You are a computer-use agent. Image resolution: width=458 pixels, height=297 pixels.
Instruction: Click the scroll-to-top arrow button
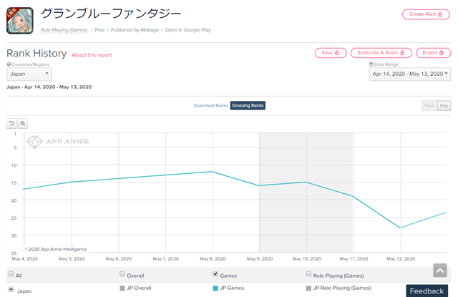point(440,271)
